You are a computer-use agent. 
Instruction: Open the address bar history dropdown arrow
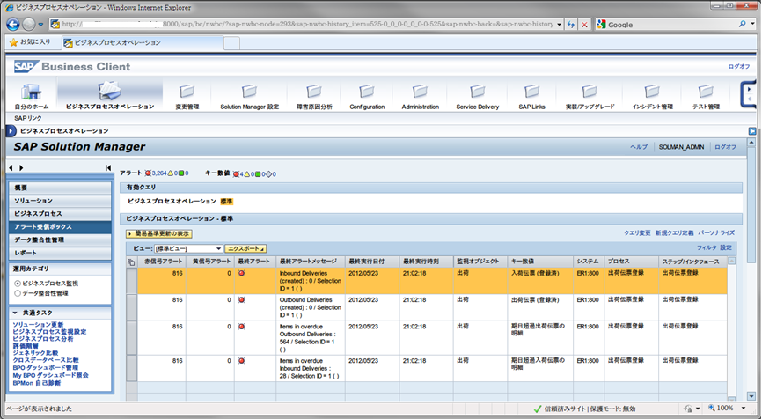560,25
